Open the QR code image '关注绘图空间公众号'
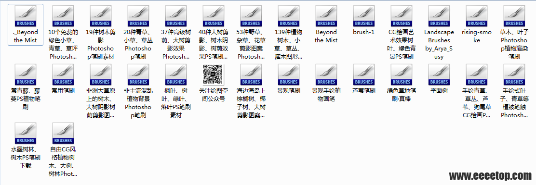 click(214, 74)
